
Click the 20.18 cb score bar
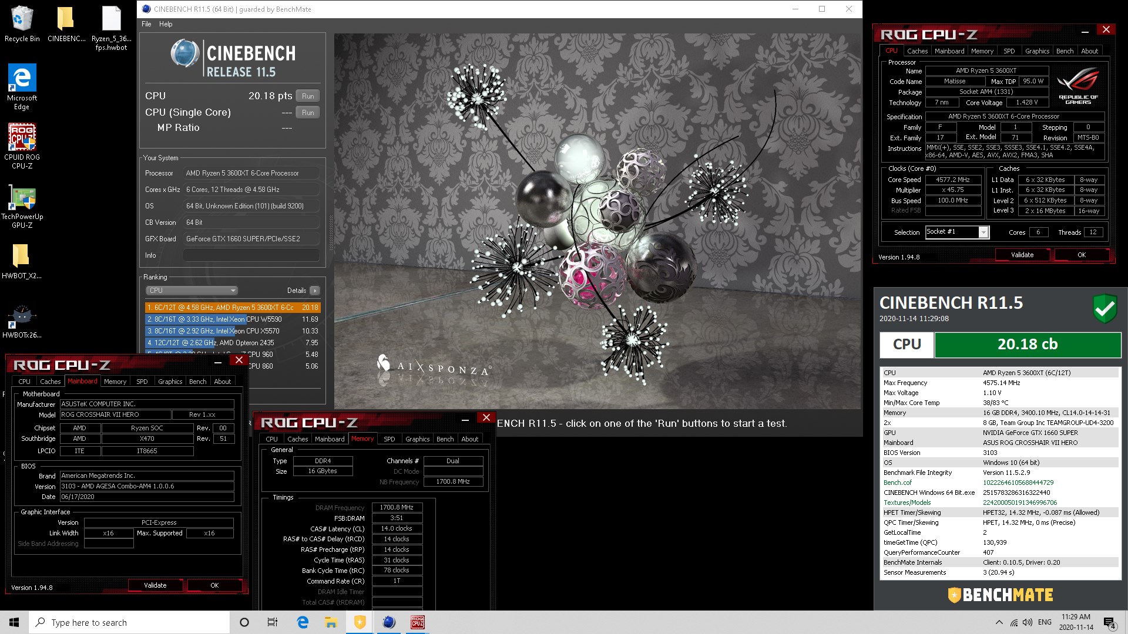(1028, 345)
